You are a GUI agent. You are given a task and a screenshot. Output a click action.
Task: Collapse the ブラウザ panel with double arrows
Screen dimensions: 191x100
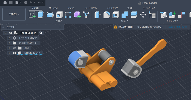(3, 27)
